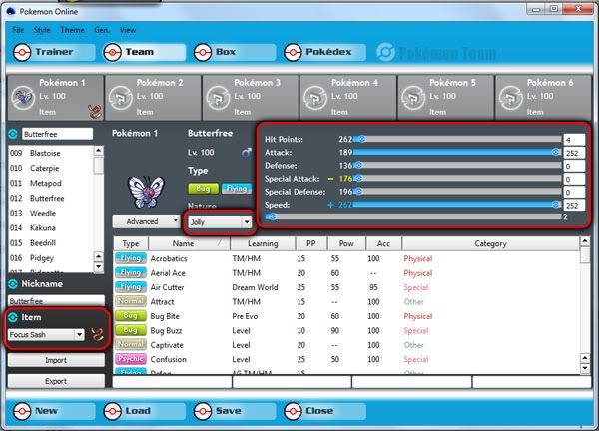Click the Psychic type badge of the Confusion move
The image size is (599, 431).
point(130,359)
